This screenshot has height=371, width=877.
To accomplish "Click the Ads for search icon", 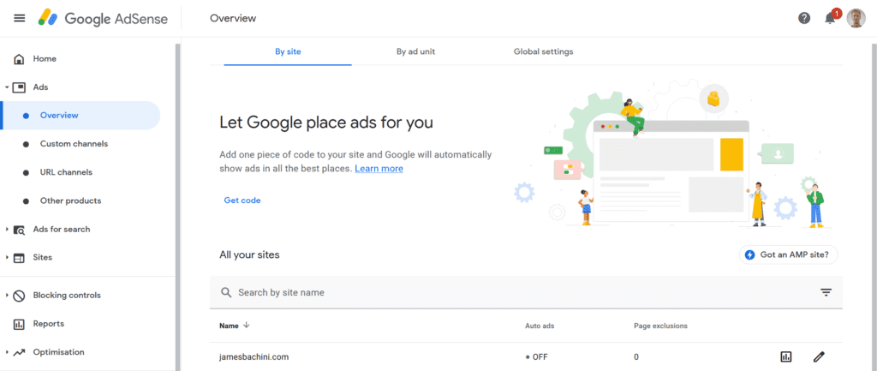I will 19,230.
